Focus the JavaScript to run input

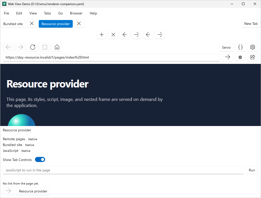click(x=123, y=170)
